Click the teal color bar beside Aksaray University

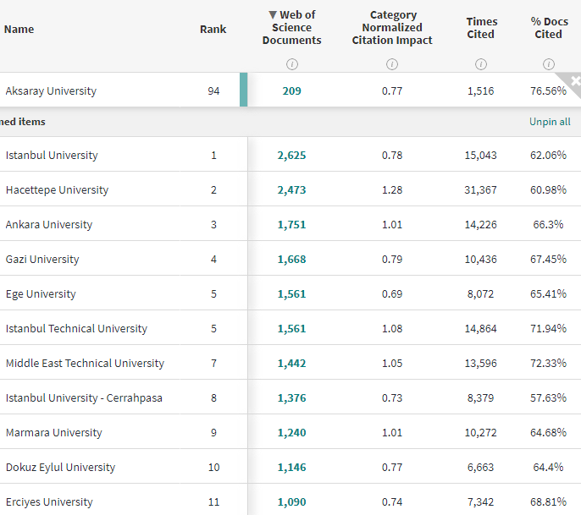tap(244, 90)
